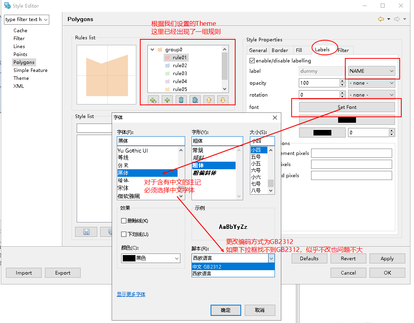Click the Defaults button
414x323 pixels.
point(309,259)
